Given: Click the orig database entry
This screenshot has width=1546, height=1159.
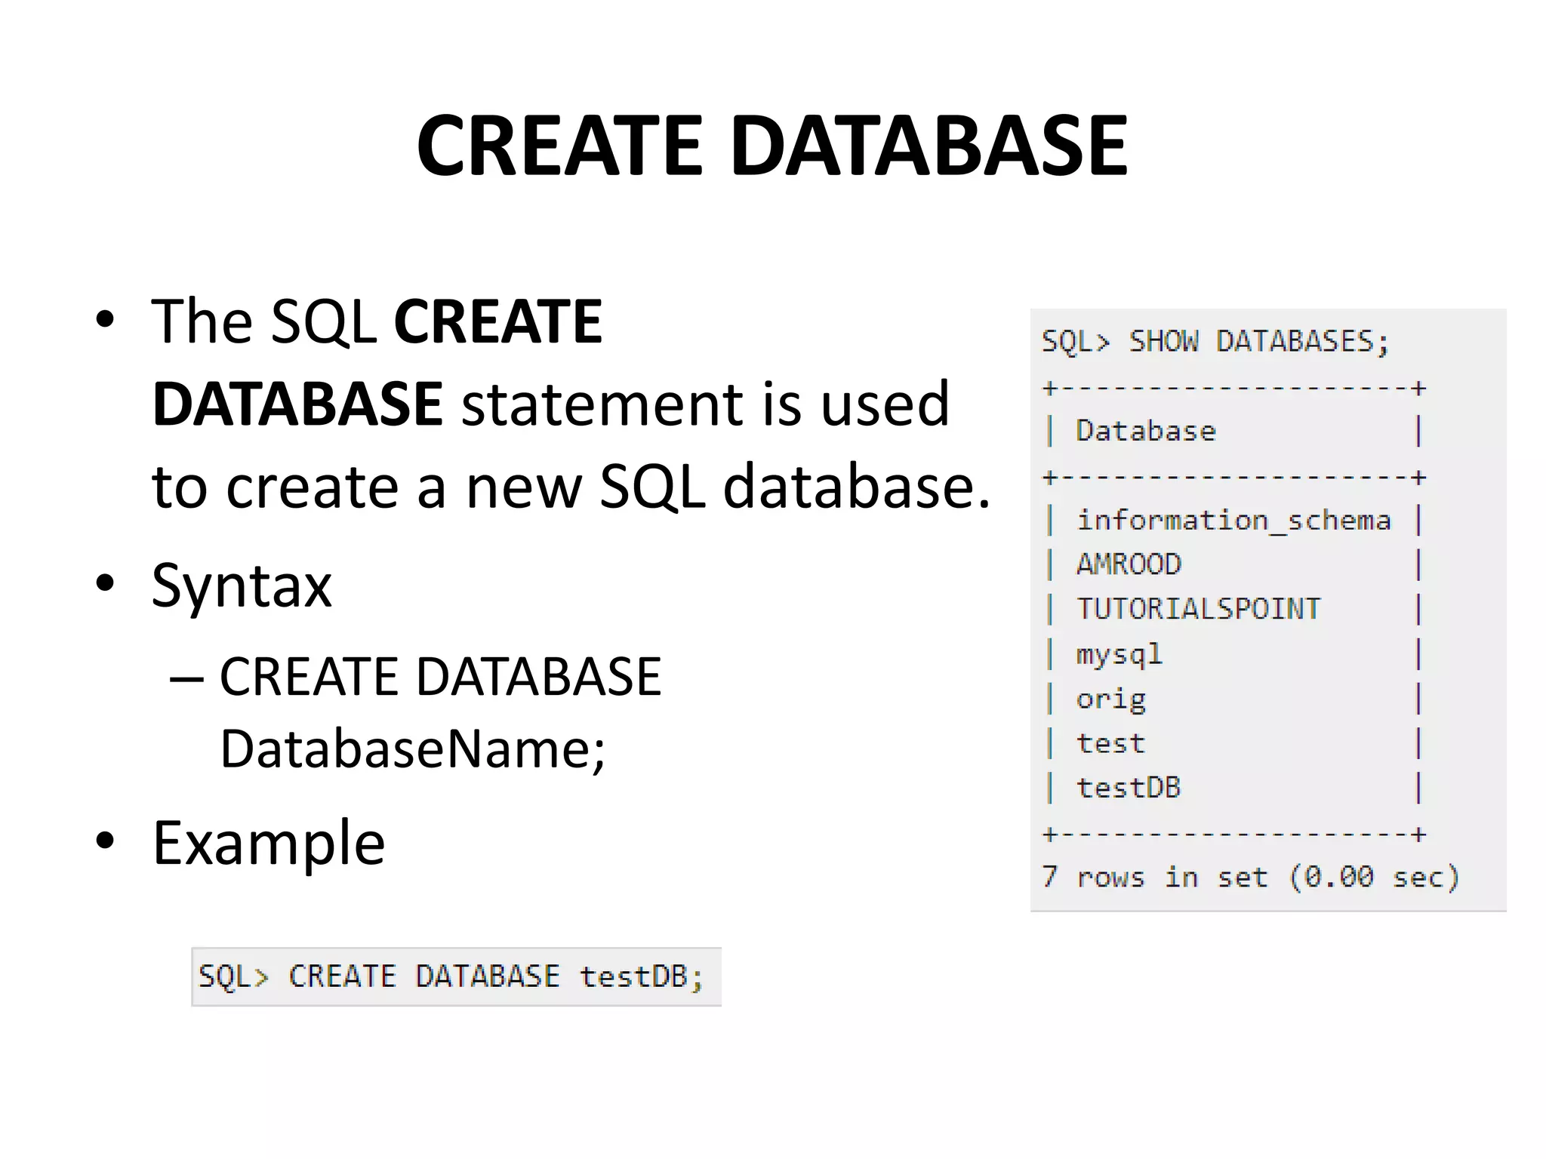Looking at the screenshot, I should 1110,699.
